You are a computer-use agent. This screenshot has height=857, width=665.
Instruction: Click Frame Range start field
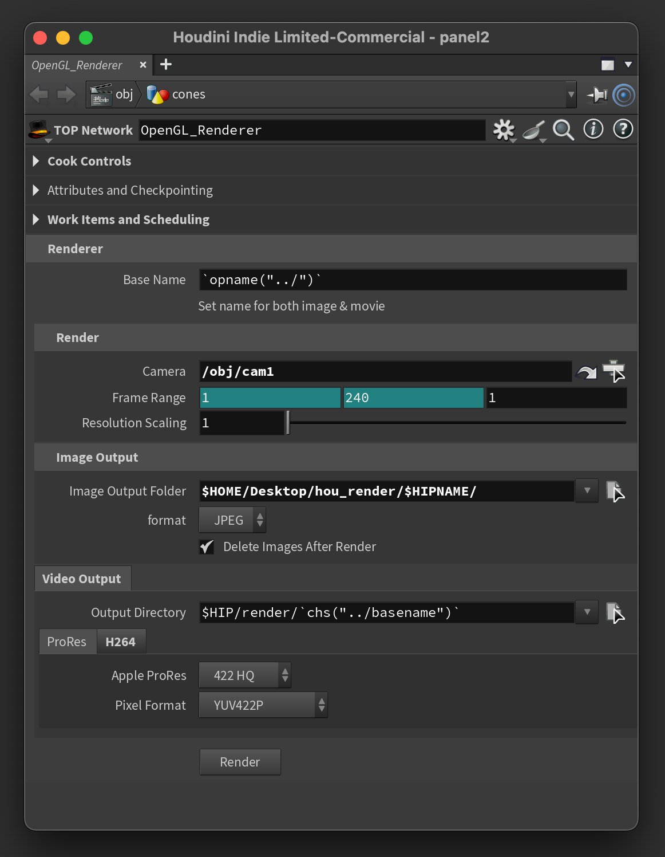point(270,398)
